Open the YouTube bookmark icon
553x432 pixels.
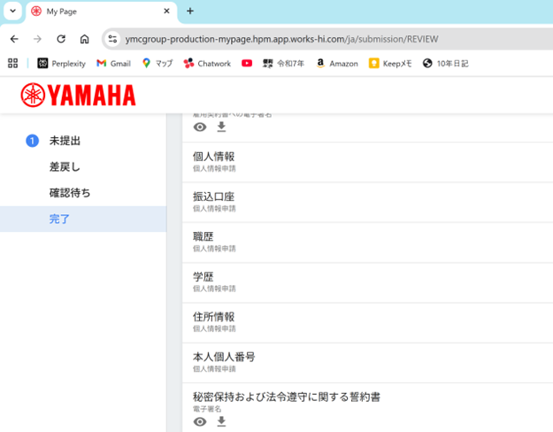[x=247, y=64]
